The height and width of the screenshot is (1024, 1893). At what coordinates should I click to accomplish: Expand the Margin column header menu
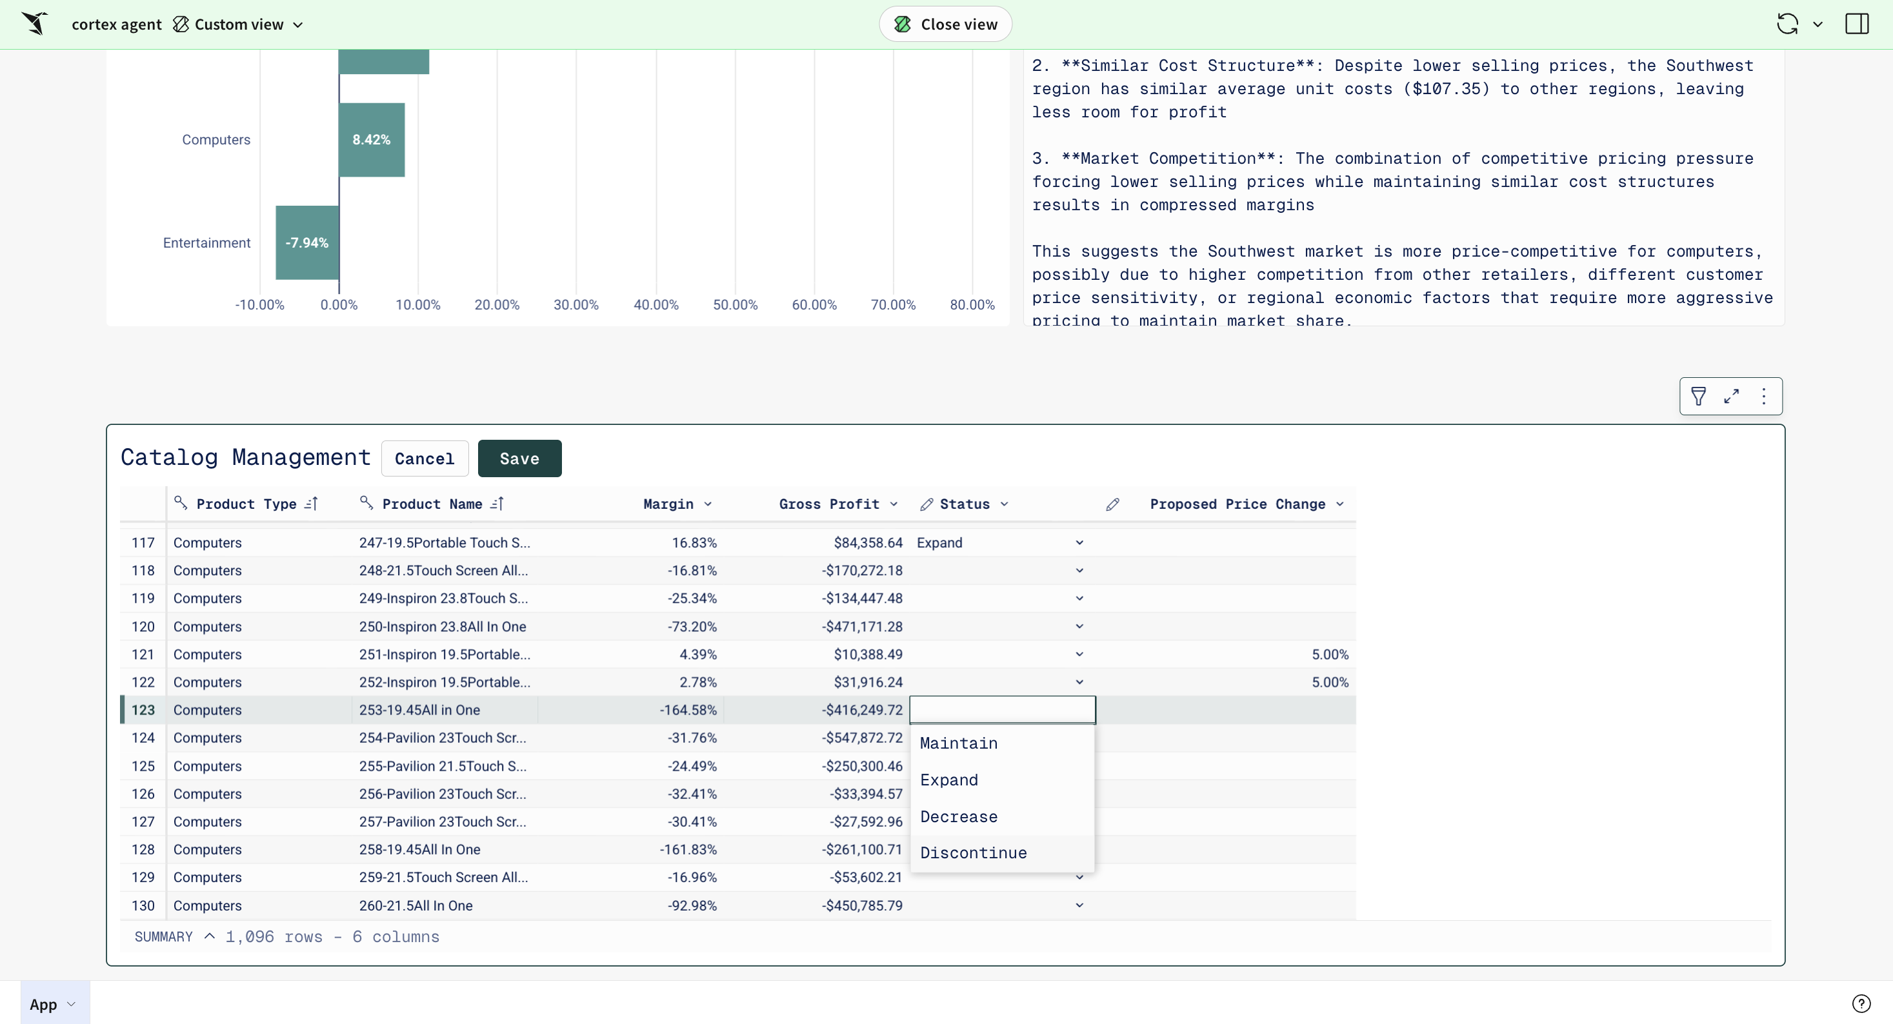(708, 504)
